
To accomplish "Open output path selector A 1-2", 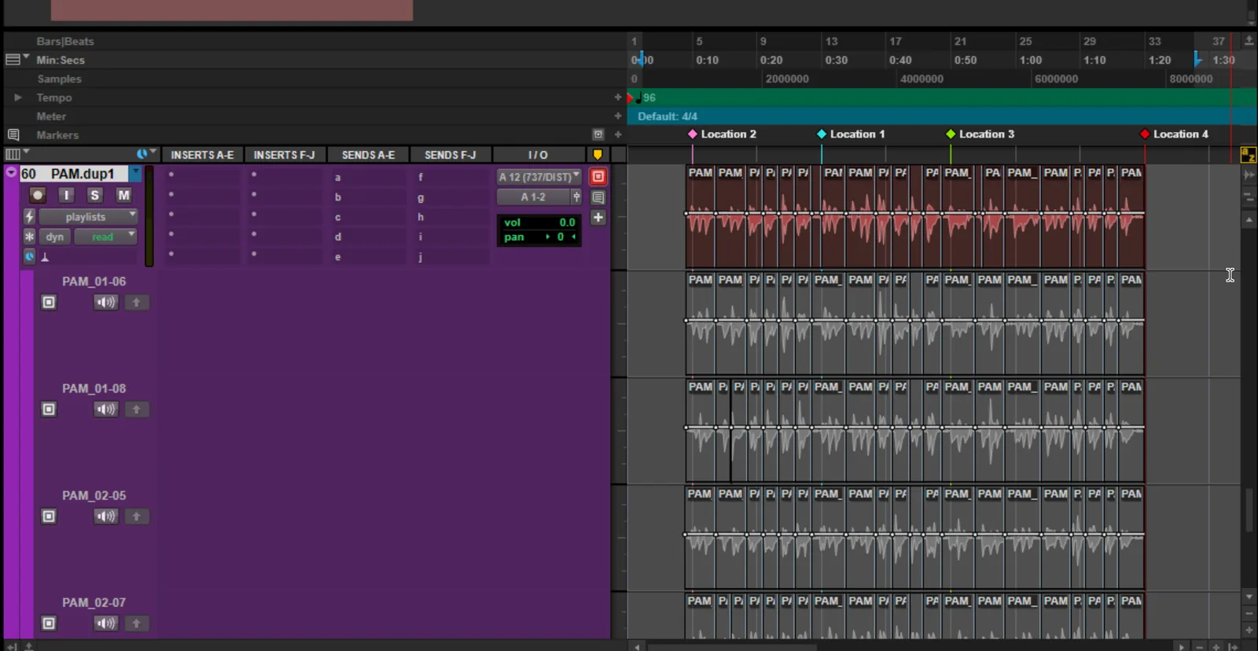I will (x=533, y=197).
